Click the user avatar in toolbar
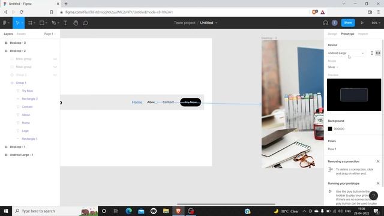 point(335,23)
